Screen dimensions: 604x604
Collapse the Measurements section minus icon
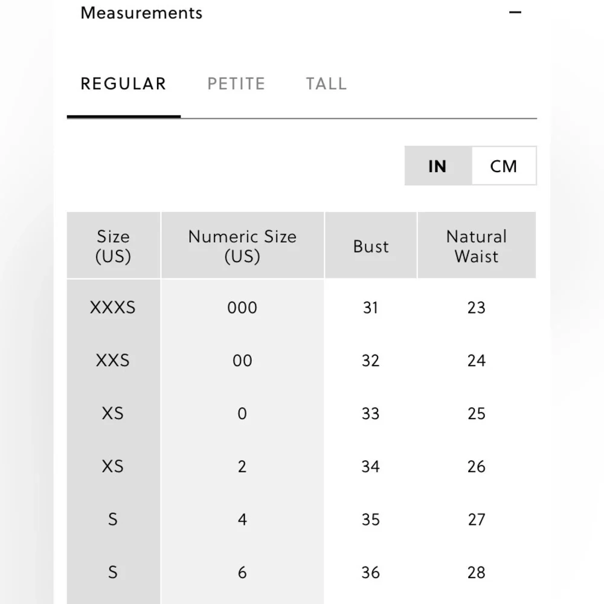[515, 12]
